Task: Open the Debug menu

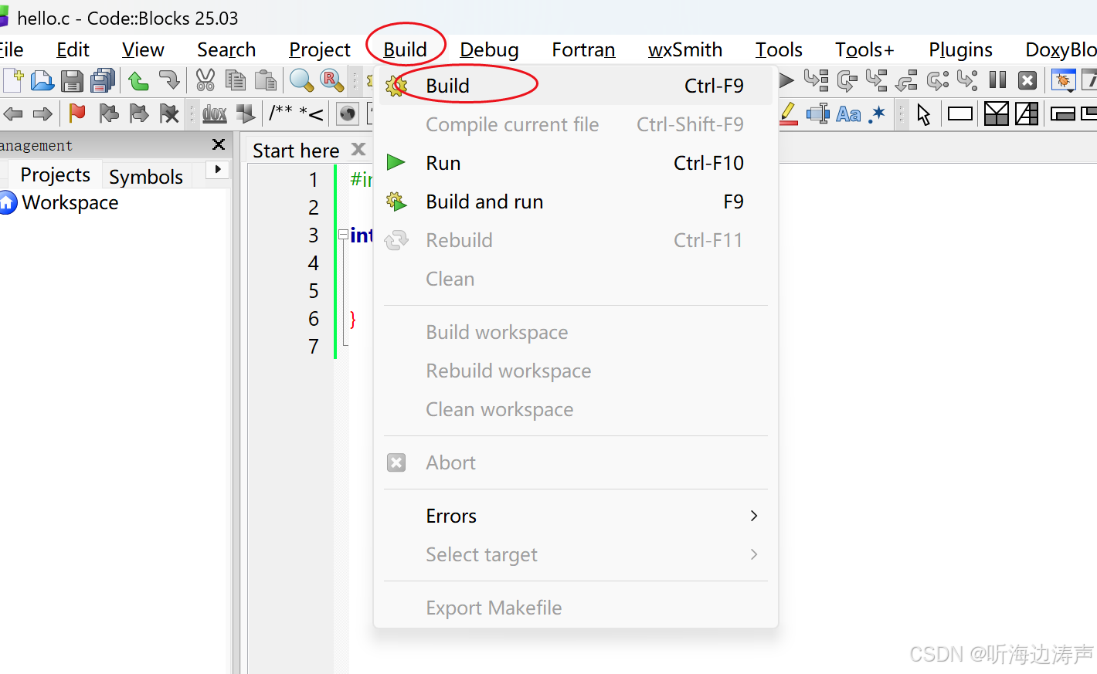Action: (488, 49)
